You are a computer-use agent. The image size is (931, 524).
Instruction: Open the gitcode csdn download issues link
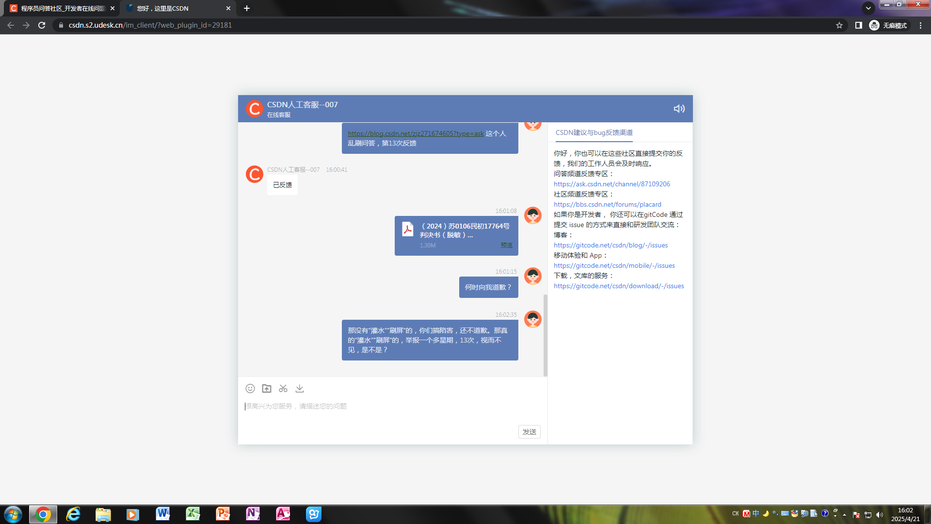tap(619, 286)
